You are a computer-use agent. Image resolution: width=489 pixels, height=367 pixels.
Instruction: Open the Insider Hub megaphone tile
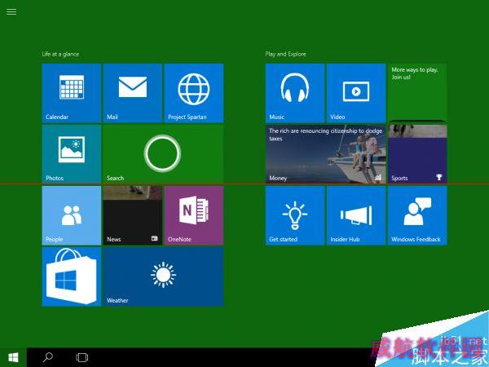click(356, 215)
